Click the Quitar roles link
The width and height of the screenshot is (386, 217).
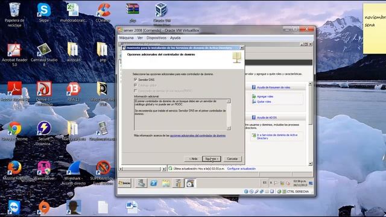264,102
